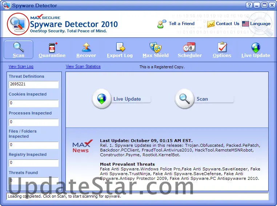Click the Processes Inspected value field
The image size is (277, 206).
(33, 122)
